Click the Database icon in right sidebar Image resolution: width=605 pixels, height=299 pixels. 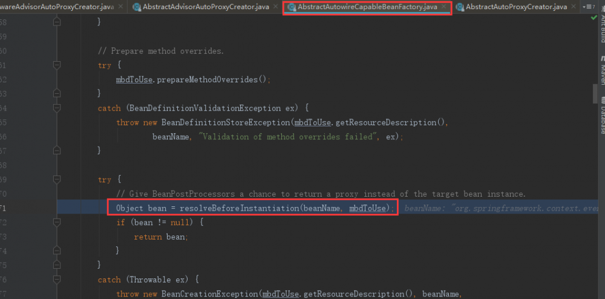click(602, 100)
